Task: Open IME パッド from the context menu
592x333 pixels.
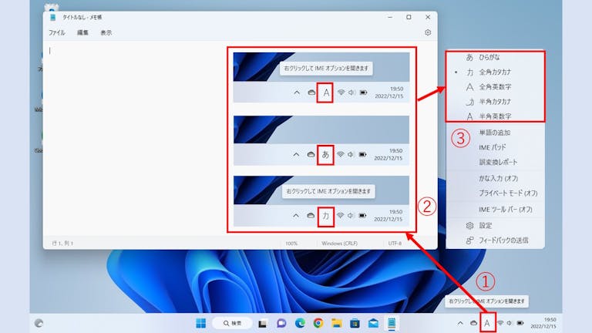Action: [x=495, y=147]
